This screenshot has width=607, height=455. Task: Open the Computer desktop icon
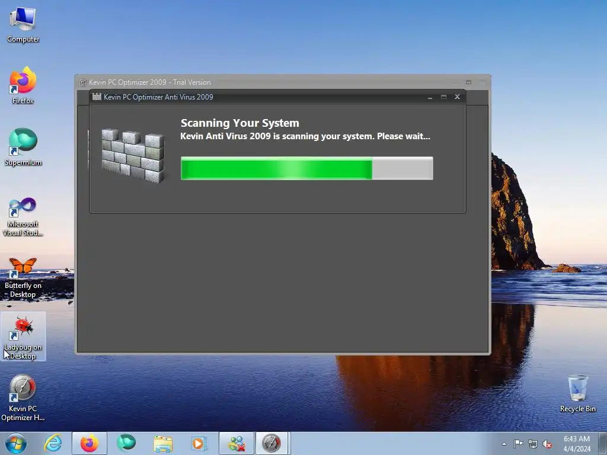23,25
